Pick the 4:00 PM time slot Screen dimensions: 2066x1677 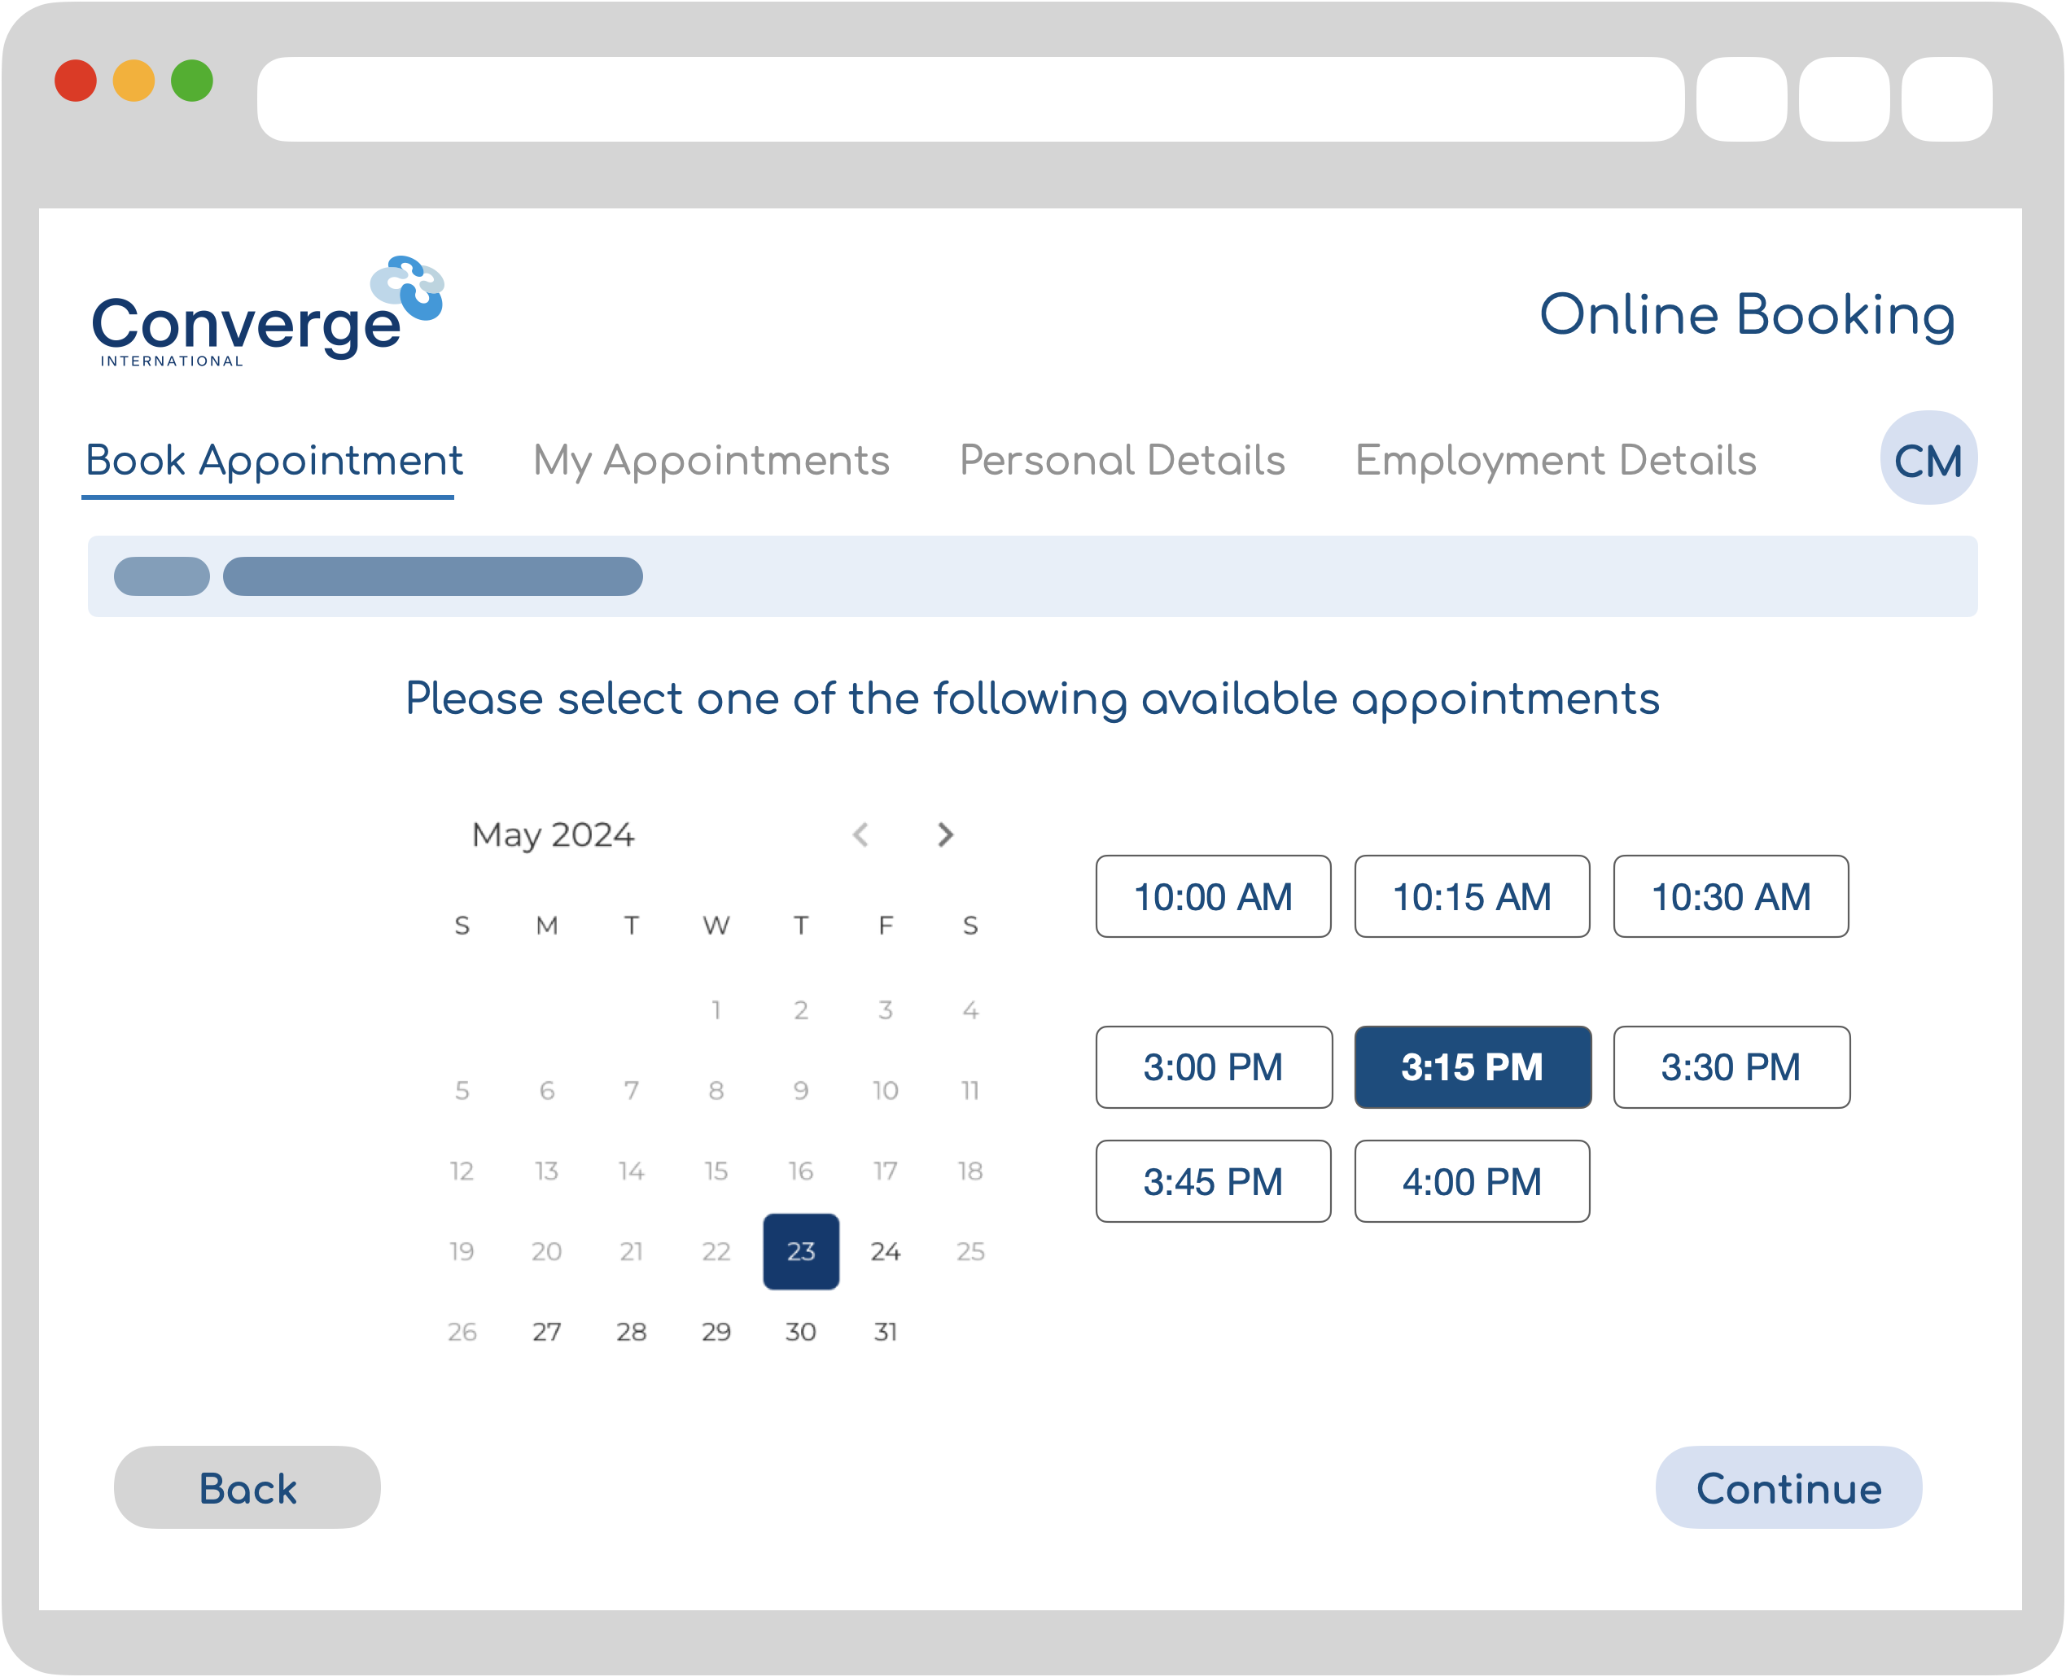pos(1471,1181)
